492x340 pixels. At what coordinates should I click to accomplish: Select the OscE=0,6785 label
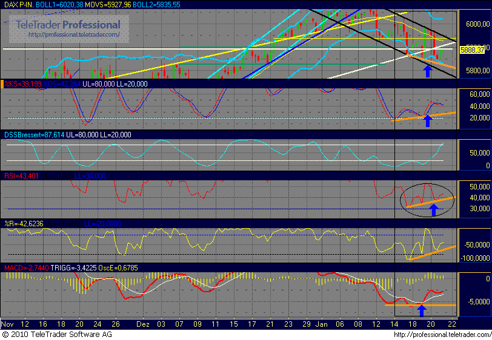[x=118, y=268]
